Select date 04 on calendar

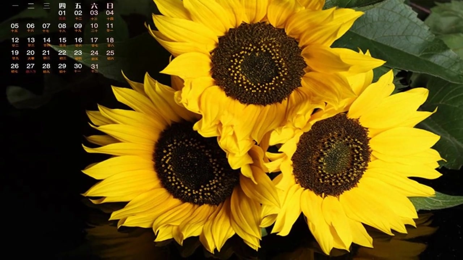click(x=110, y=13)
